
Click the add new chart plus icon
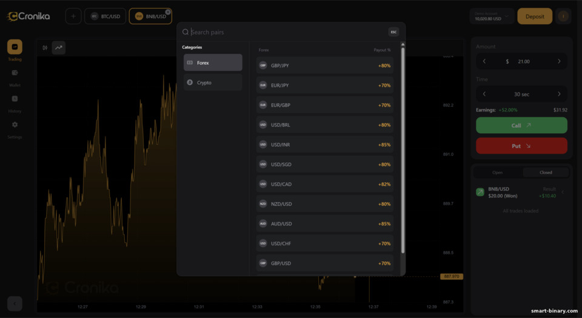tap(73, 16)
